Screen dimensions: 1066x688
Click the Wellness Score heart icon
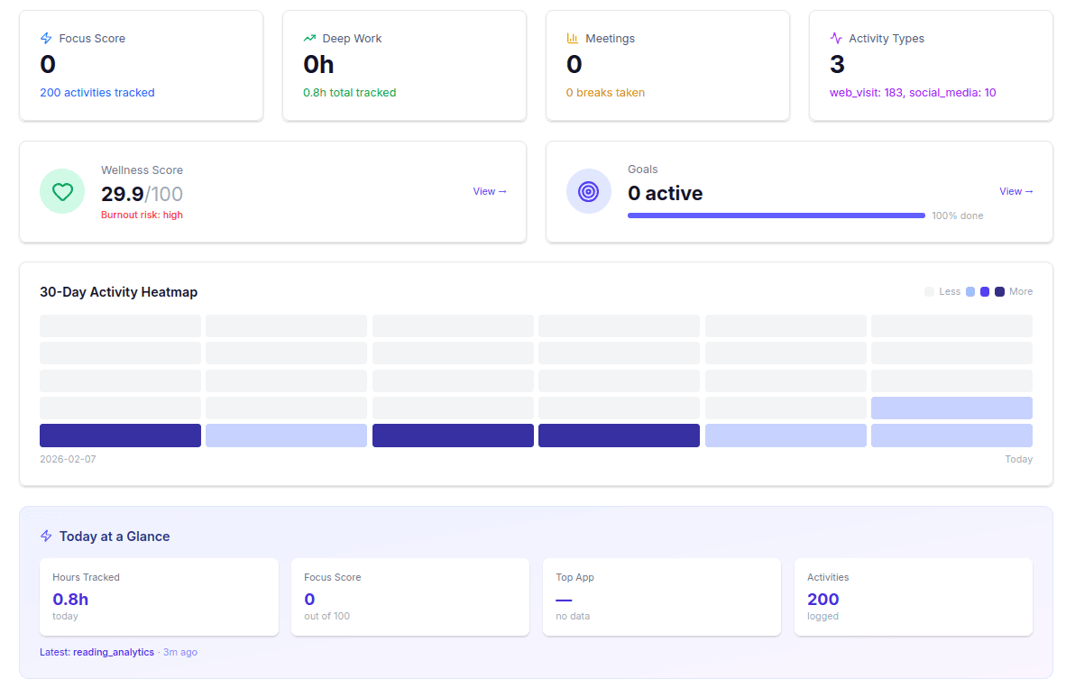[x=61, y=191]
